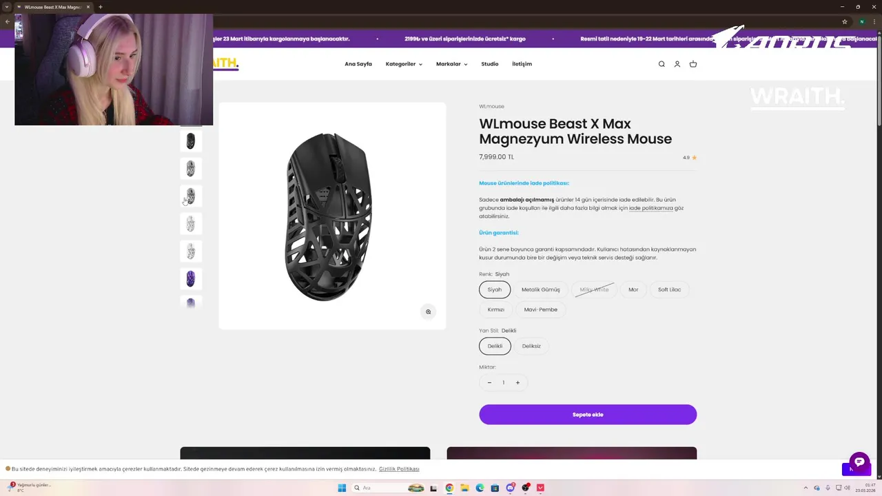
Task: Select the Siyah color option
Action: tap(495, 290)
